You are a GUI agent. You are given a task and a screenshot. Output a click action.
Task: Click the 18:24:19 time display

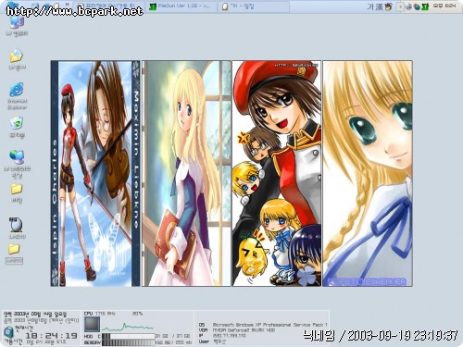point(51,336)
